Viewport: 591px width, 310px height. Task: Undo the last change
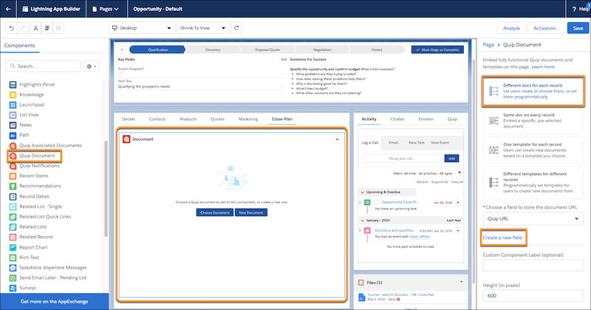[x=12, y=28]
